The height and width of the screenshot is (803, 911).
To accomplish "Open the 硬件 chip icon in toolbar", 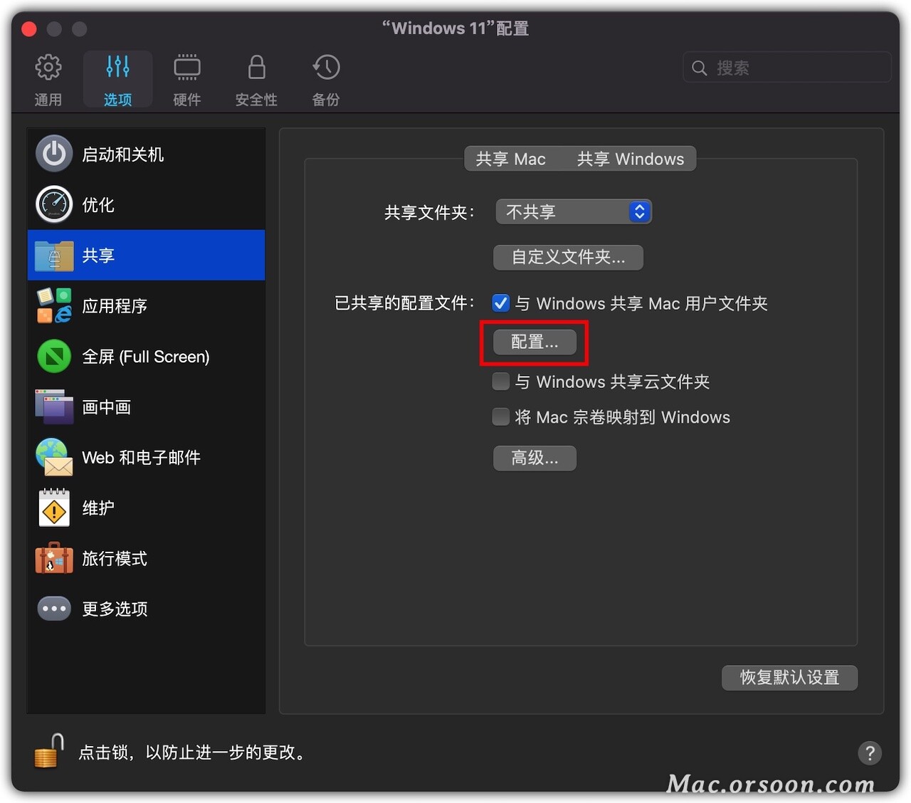I will 187,68.
